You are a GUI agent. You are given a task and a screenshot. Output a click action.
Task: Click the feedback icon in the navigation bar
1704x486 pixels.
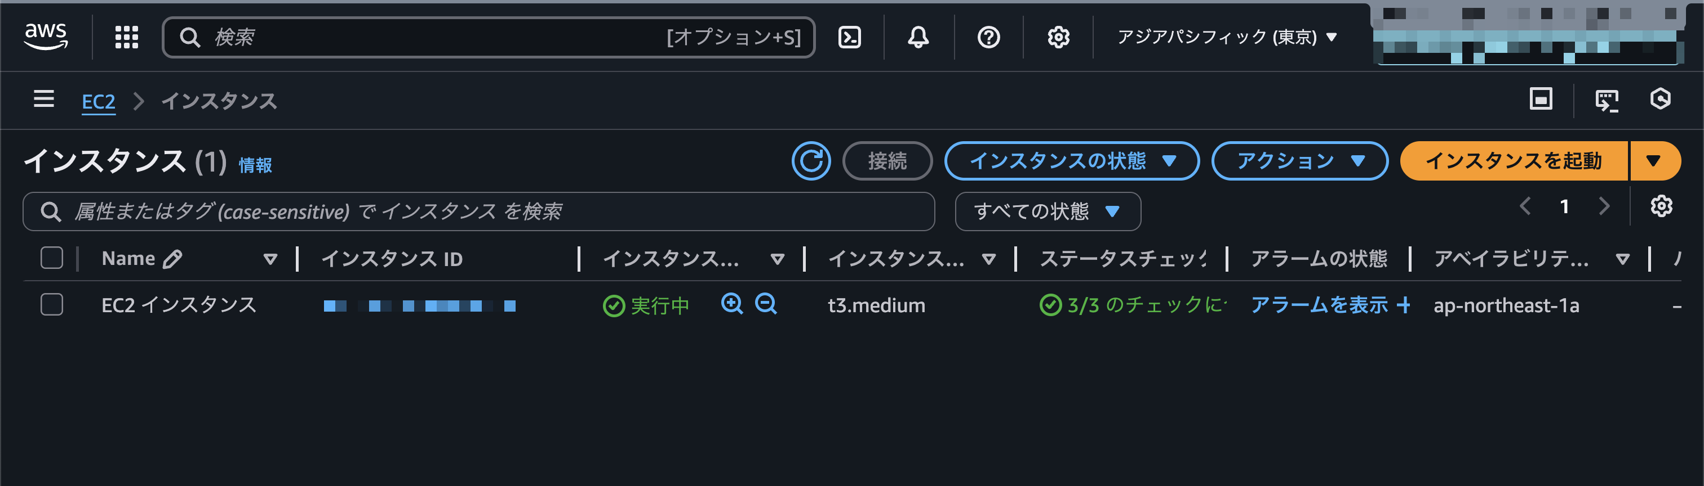(1608, 100)
